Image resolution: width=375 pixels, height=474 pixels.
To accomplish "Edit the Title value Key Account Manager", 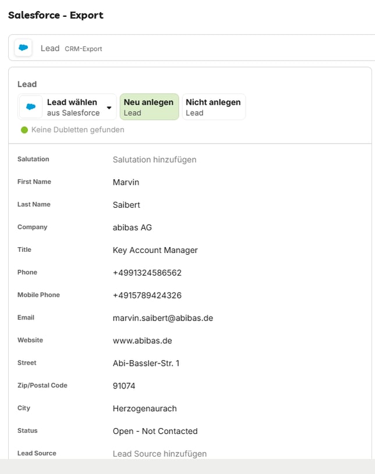I will [x=155, y=250].
